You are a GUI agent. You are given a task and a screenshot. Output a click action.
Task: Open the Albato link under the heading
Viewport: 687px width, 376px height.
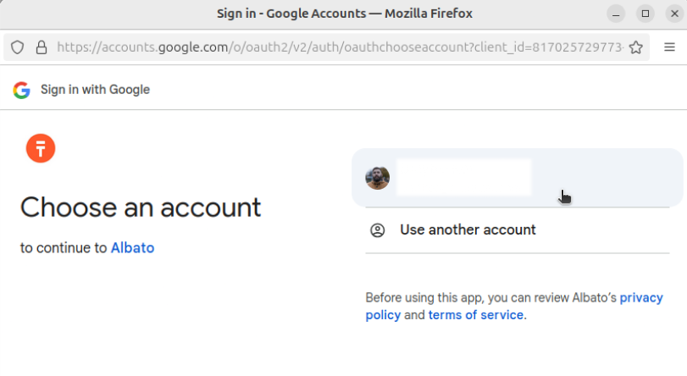point(132,248)
